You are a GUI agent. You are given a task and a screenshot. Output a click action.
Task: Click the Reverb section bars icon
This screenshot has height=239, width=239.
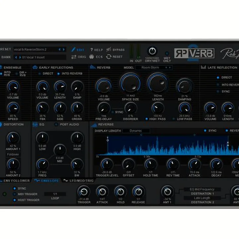pyautogui.click(x=93, y=67)
